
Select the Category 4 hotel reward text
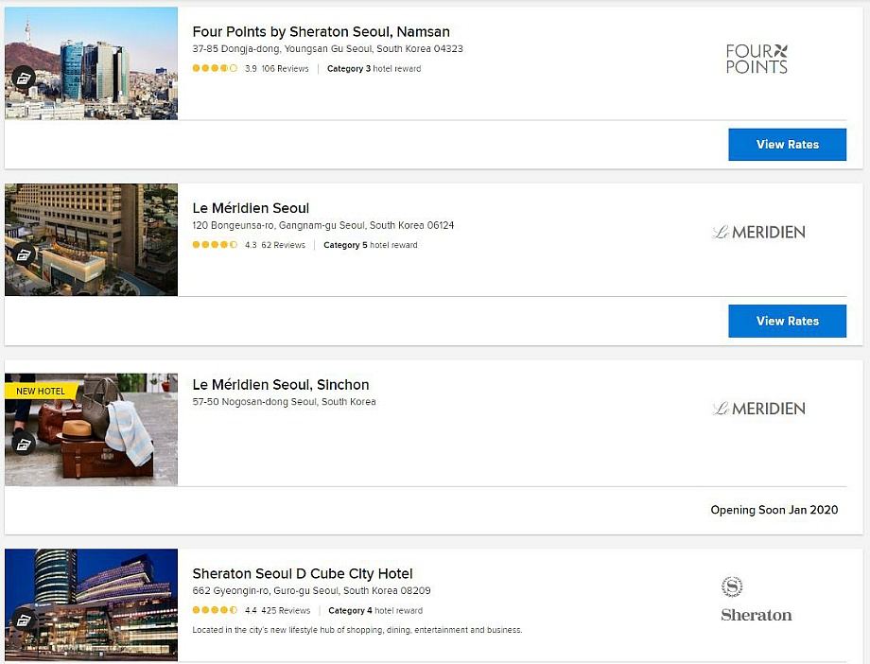pos(375,611)
